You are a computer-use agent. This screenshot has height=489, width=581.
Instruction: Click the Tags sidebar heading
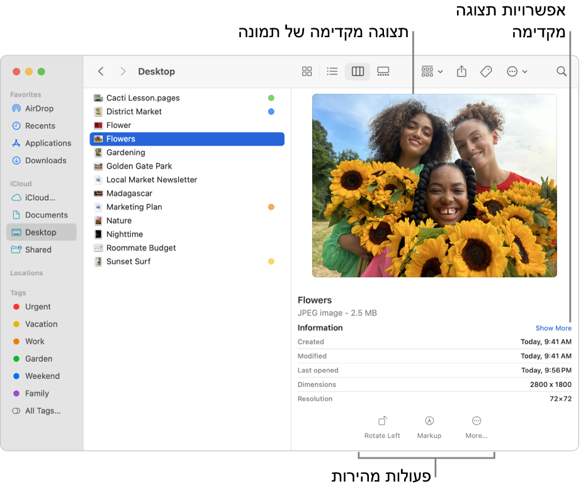point(18,293)
